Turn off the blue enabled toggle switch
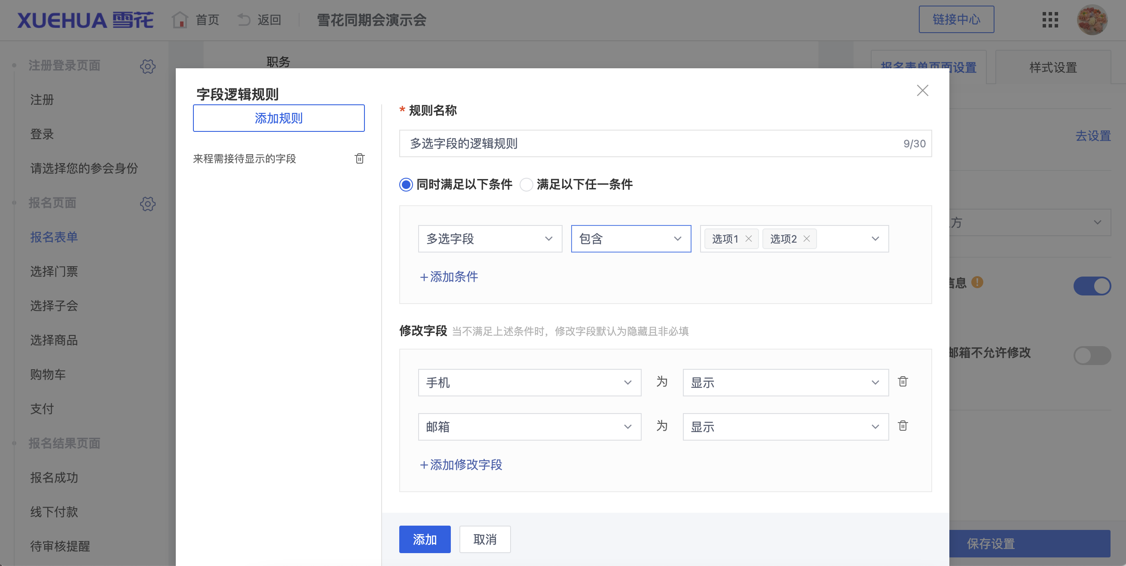Image resolution: width=1126 pixels, height=566 pixels. coord(1092,286)
